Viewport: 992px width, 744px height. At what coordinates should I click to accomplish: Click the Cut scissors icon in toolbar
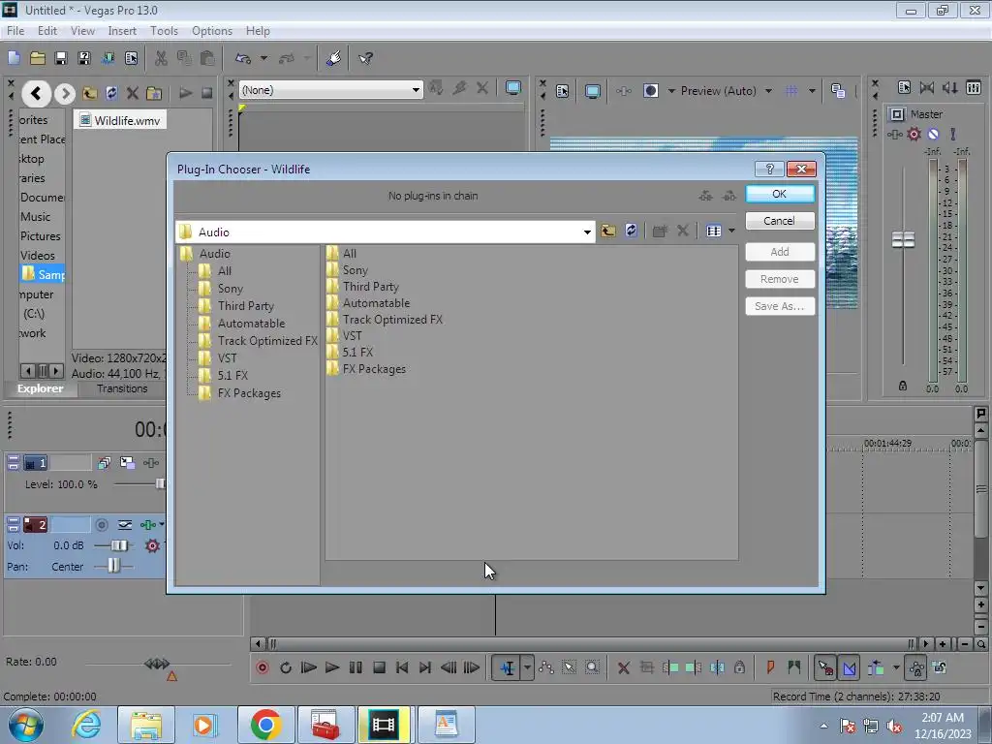(162, 58)
